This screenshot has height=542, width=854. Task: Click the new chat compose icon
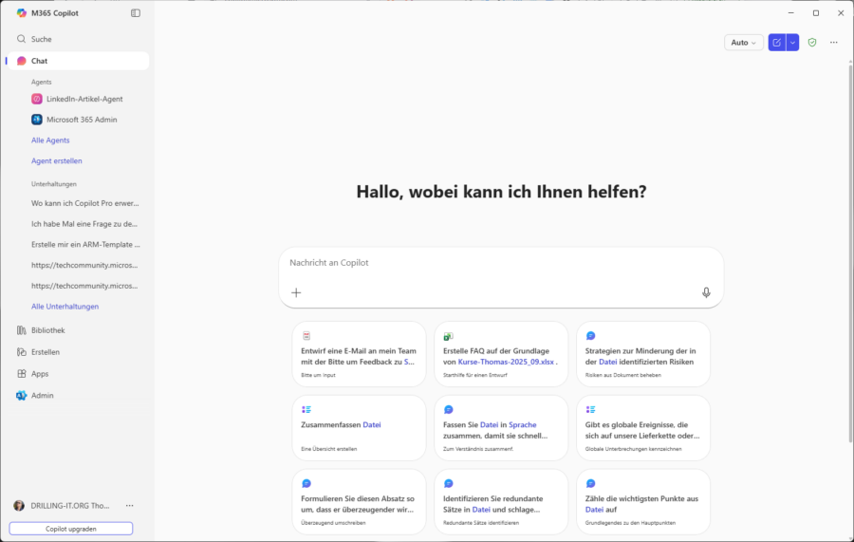pos(777,43)
